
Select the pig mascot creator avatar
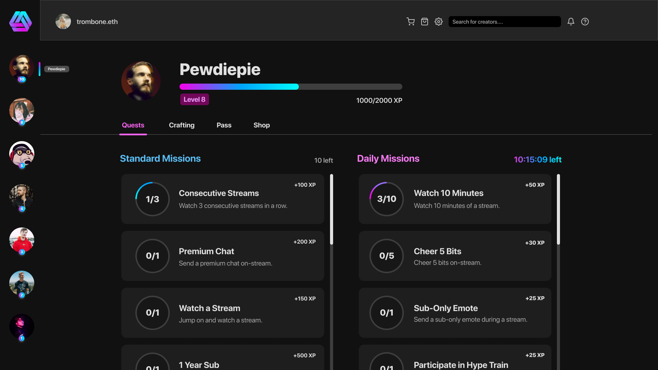[22, 154]
